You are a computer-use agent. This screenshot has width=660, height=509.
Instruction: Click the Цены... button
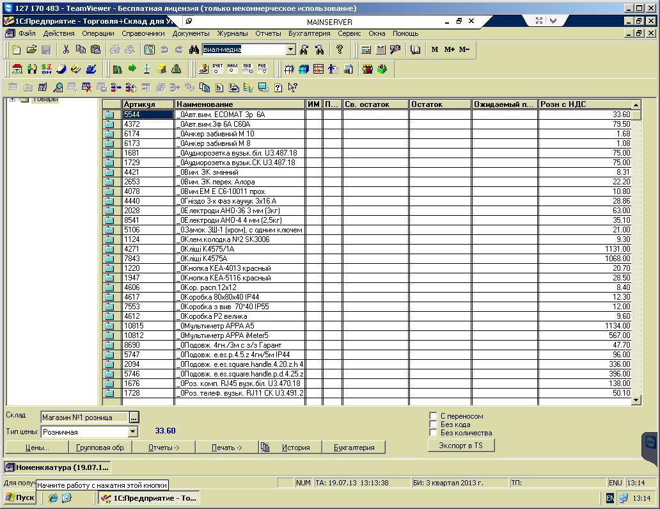click(37, 448)
